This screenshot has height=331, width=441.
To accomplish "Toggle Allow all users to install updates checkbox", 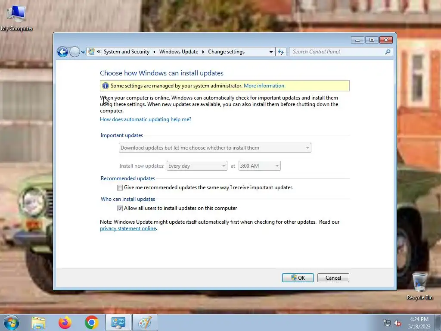I will pos(120,208).
